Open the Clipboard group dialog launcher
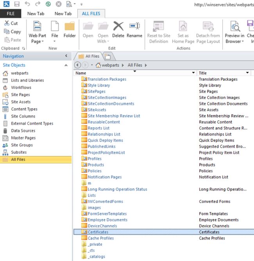Viewport: 254px width, 261px height. click(x=23, y=48)
